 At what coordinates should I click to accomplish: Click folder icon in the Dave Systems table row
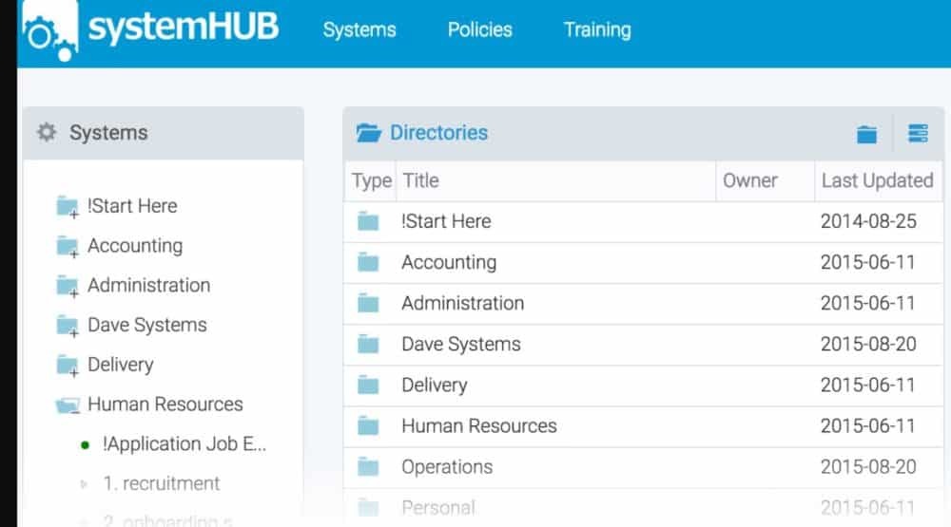(x=368, y=345)
